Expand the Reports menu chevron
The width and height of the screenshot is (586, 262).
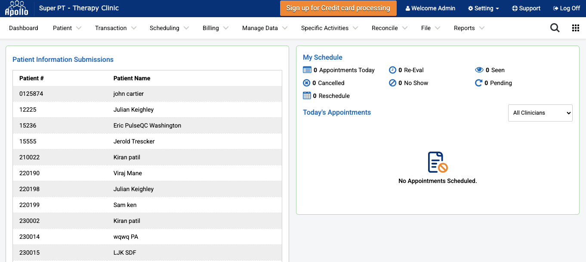pyautogui.click(x=482, y=28)
